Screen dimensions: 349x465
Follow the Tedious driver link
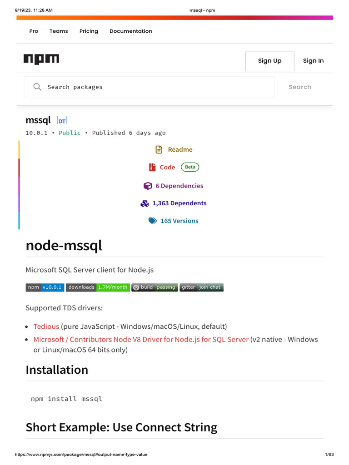(46, 326)
